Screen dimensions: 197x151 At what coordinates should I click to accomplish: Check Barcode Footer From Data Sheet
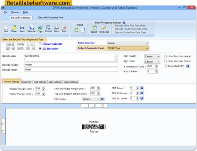point(113,32)
